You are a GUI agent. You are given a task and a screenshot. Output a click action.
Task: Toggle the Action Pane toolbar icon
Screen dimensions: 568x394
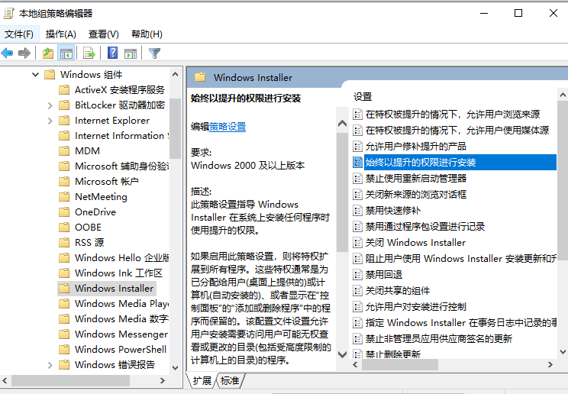(x=131, y=53)
